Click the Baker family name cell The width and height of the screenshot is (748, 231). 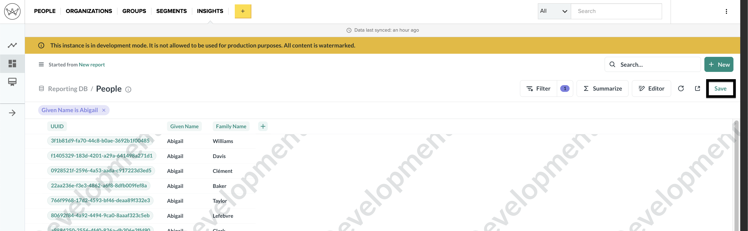[219, 186]
